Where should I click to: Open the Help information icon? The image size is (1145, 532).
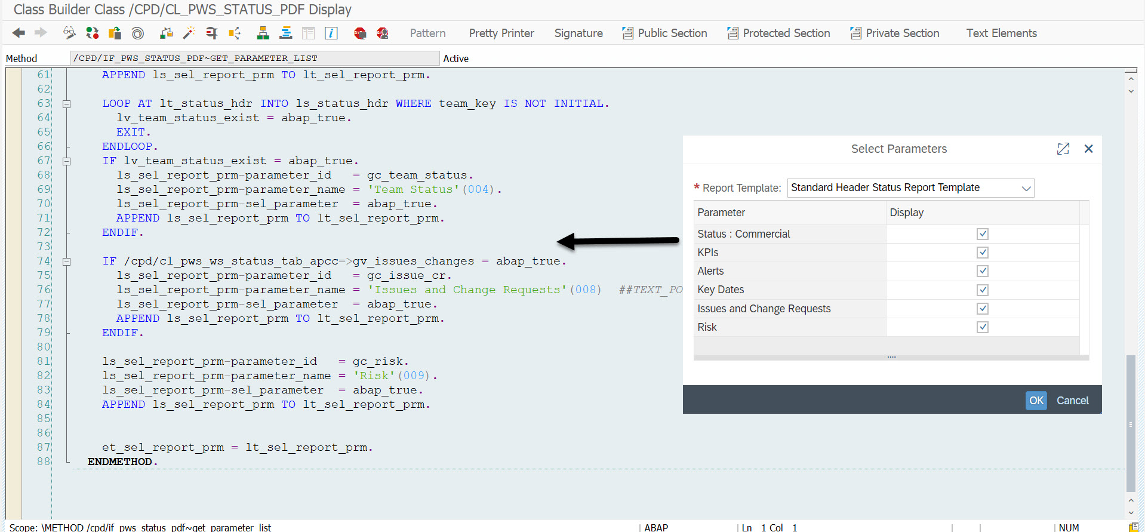[x=331, y=33]
